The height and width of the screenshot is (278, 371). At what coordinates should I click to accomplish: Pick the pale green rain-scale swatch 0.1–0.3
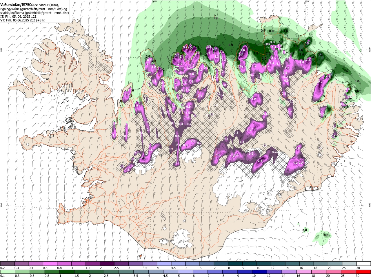(x=7, y=272)
